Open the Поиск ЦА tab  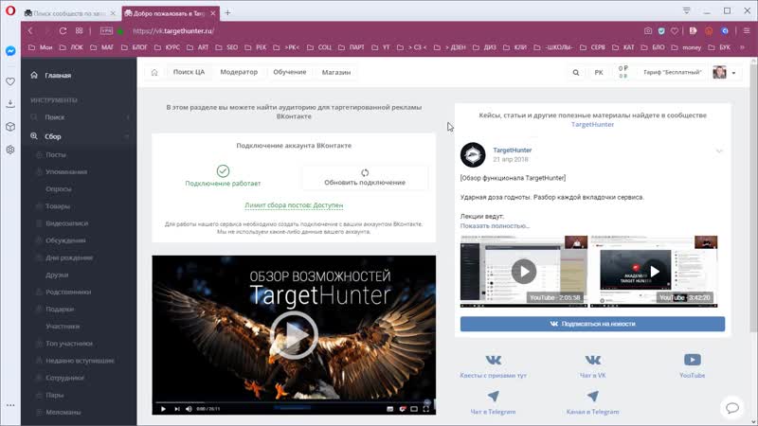tap(189, 72)
